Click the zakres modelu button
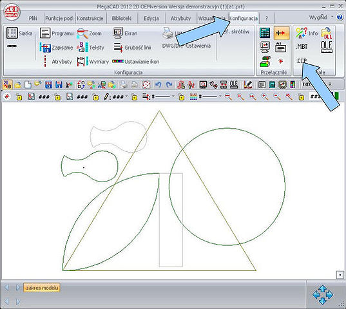The height and width of the screenshot is (309, 346). pyautogui.click(x=42, y=288)
